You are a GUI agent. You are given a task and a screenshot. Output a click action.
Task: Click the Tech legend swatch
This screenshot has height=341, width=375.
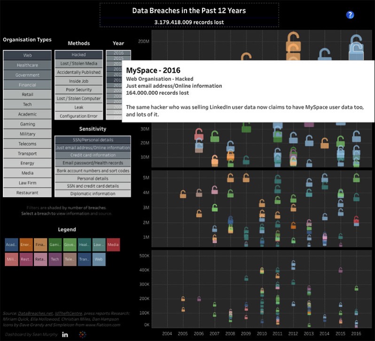point(55,259)
